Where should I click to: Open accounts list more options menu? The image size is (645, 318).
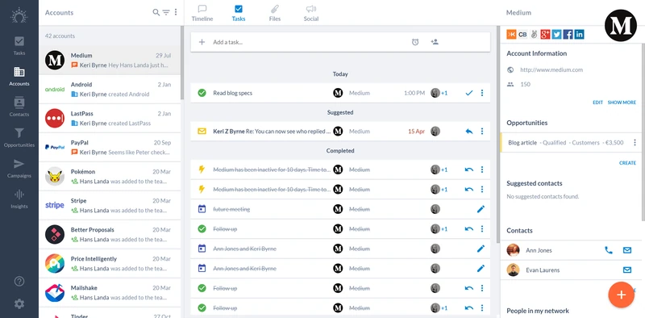(176, 12)
